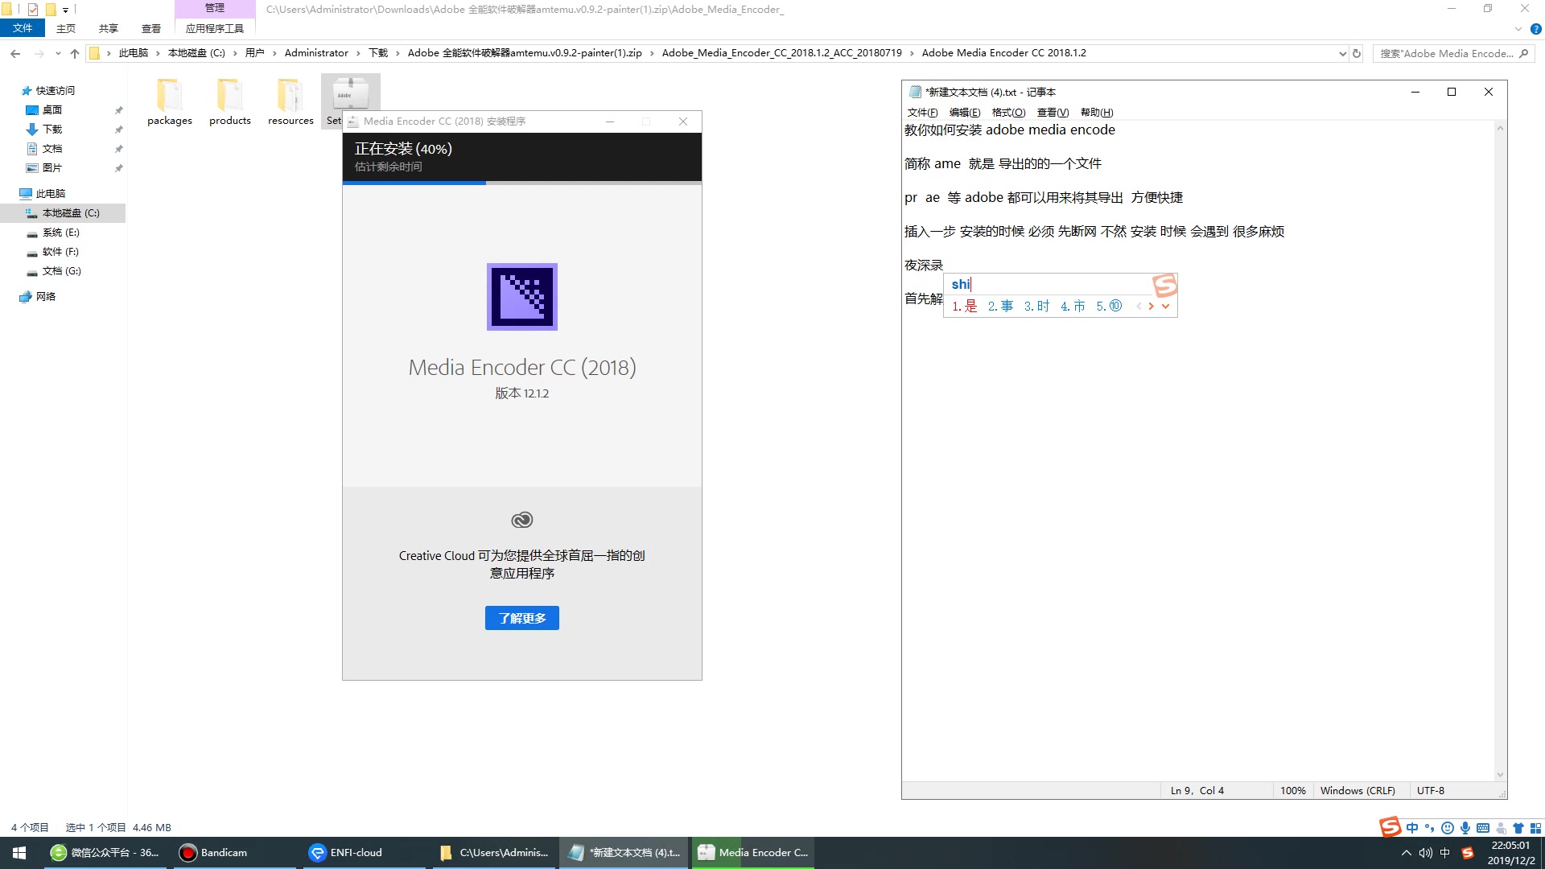This screenshot has height=869, width=1545.
Task: Select 本地磁盘 (C:) in navigation pane
Action: [x=63, y=213]
